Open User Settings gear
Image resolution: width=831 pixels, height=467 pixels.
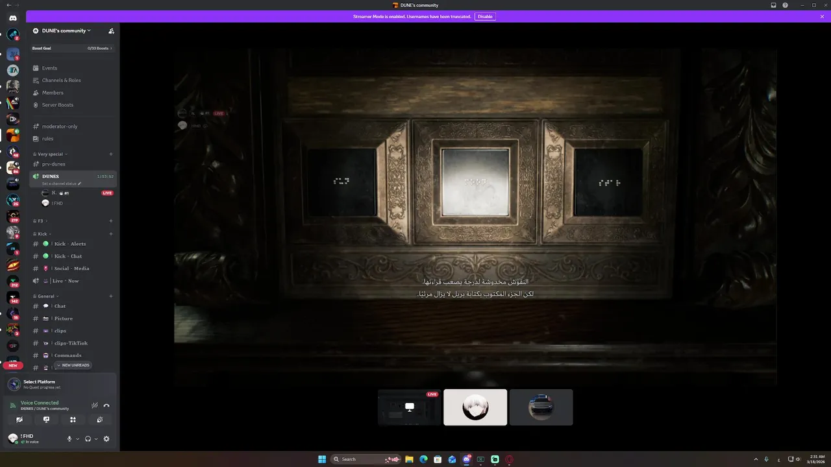[x=106, y=439]
